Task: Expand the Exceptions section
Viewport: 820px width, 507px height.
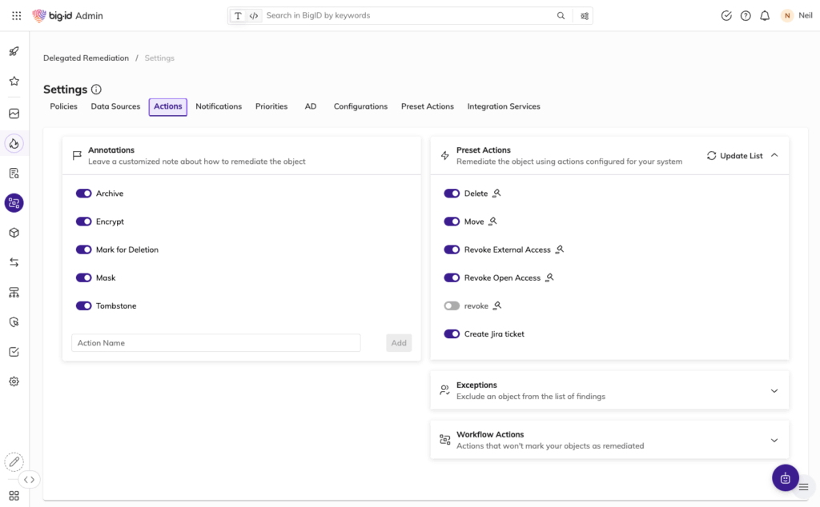Action: tap(774, 391)
